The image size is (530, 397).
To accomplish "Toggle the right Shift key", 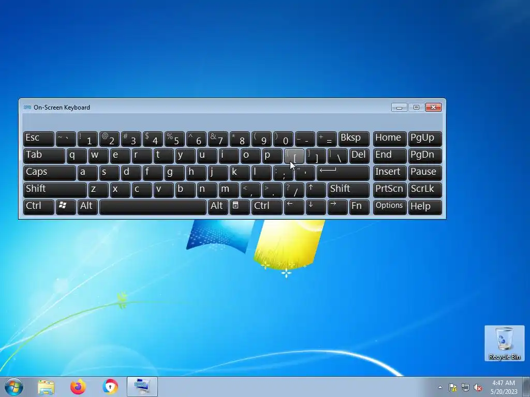I will pyautogui.click(x=348, y=190).
